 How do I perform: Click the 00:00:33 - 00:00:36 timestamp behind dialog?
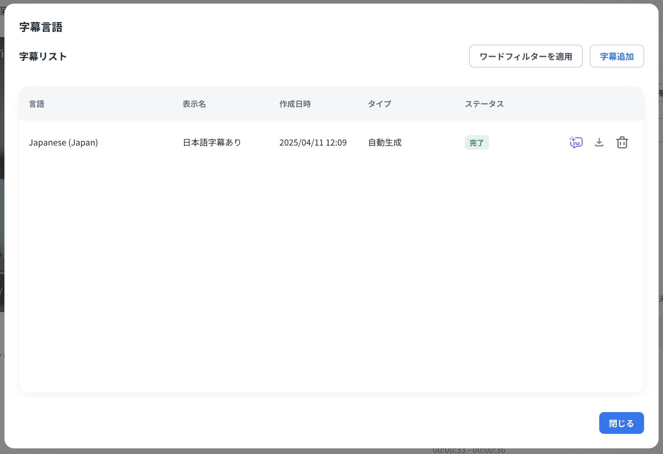(x=469, y=451)
